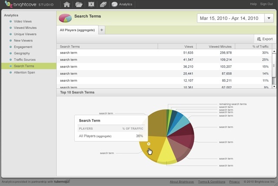Select Attention Span in sidebar

coord(24,72)
